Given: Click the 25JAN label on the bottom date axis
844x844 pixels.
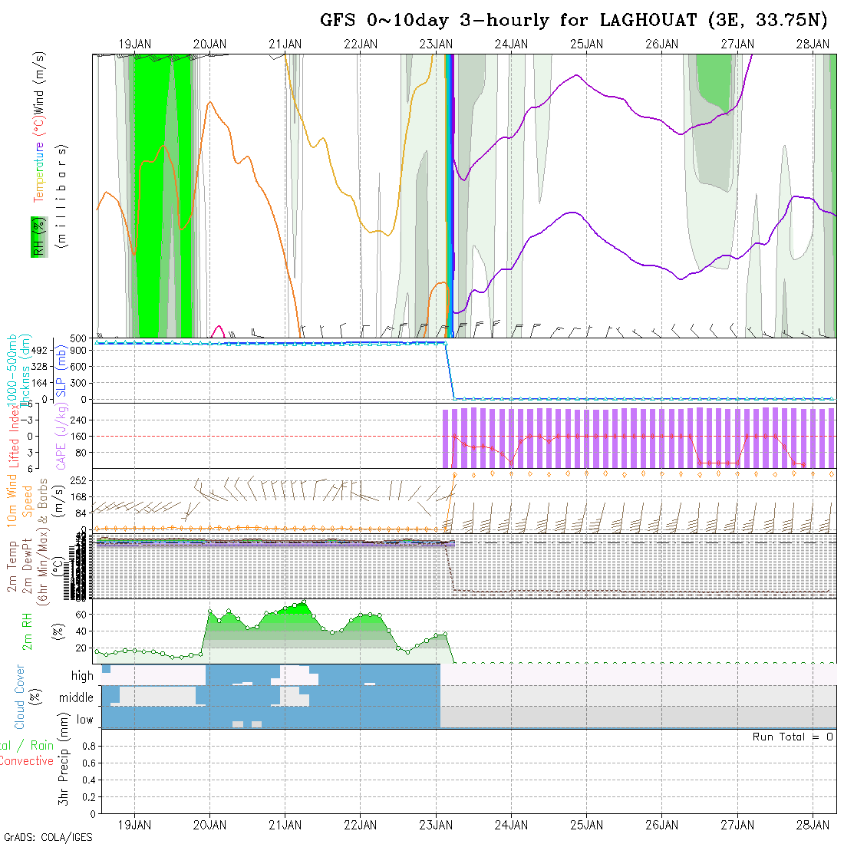Looking at the screenshot, I should [x=587, y=825].
